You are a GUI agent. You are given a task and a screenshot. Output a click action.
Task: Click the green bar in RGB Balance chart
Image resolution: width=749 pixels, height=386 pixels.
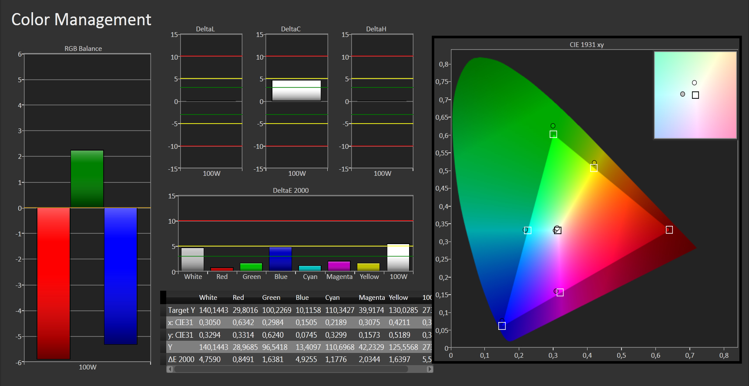pos(87,179)
